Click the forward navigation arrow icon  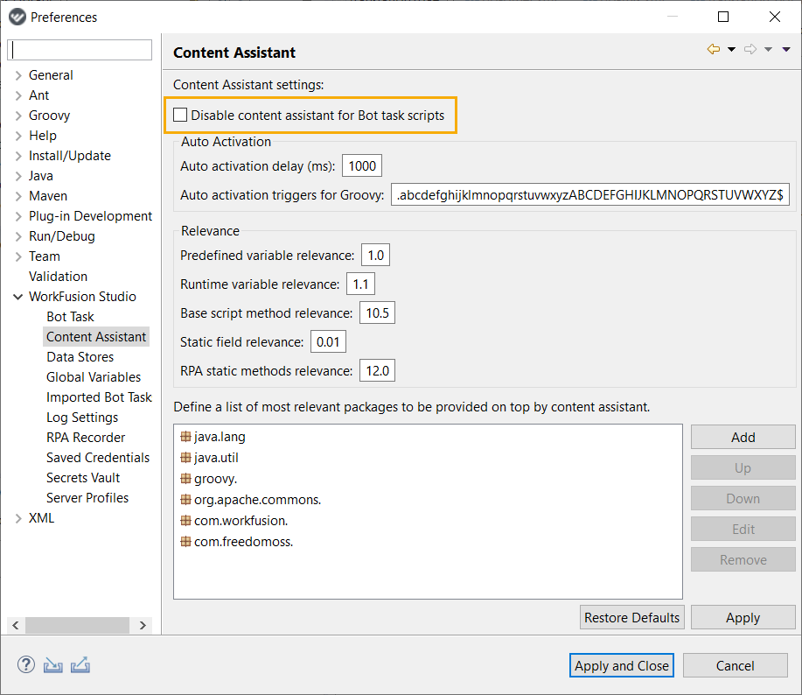pos(750,49)
